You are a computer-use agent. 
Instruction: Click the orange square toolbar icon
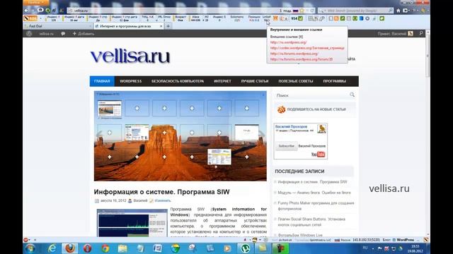pos(336,18)
